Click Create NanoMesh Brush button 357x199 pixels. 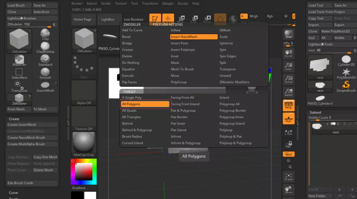coord(32,137)
